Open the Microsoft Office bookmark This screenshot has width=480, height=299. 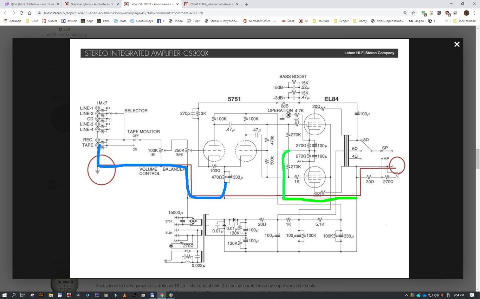[x=260, y=21]
